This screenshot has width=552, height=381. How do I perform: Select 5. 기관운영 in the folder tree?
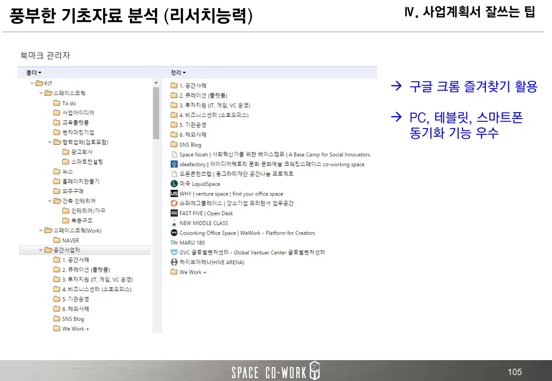[x=75, y=299]
